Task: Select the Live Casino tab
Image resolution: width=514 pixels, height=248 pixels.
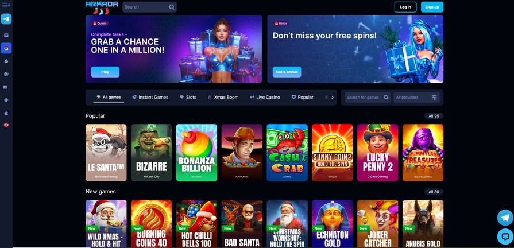Action: 265,97
